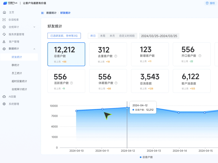Click help icon next to 去重客户数
The width and height of the screenshot is (218, 163).
[116, 56]
